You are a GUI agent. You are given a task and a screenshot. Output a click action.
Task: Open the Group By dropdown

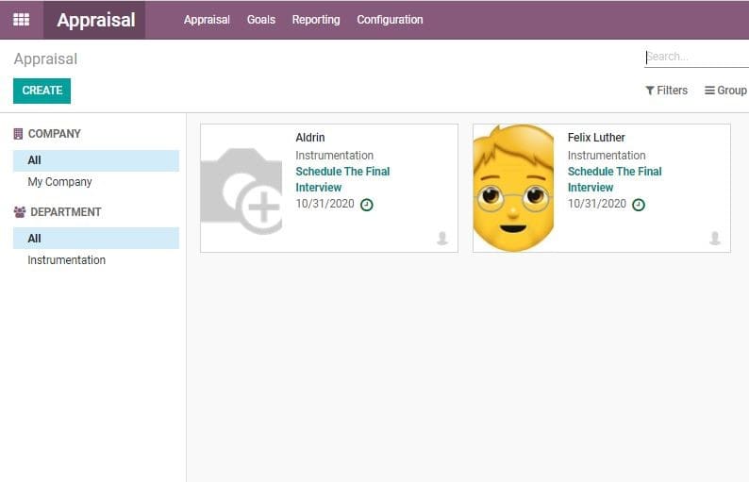pyautogui.click(x=726, y=91)
